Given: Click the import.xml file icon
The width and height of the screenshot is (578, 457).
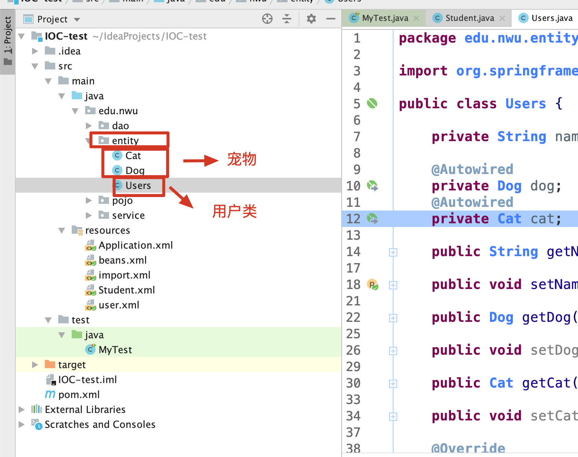Looking at the screenshot, I should 90,275.
